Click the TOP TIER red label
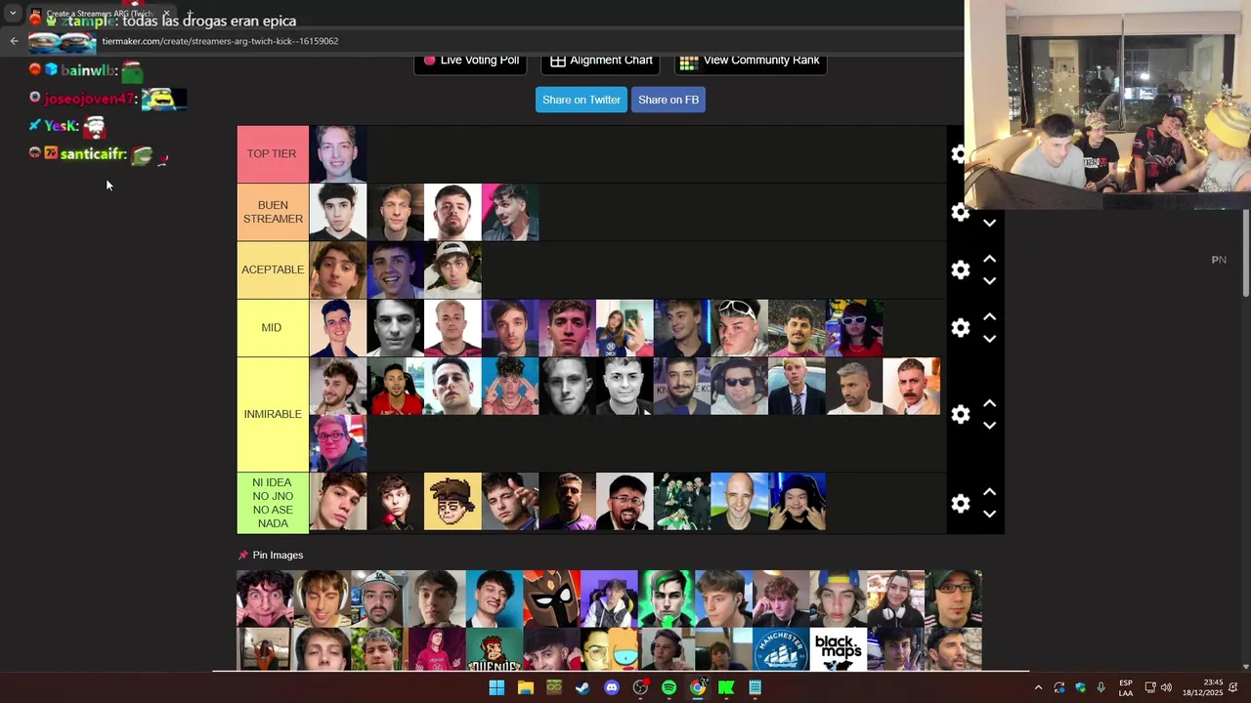The width and height of the screenshot is (1251, 703). [x=272, y=153]
